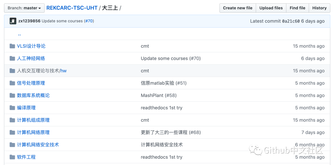Open the zx1239856 author profile link

[29, 21]
